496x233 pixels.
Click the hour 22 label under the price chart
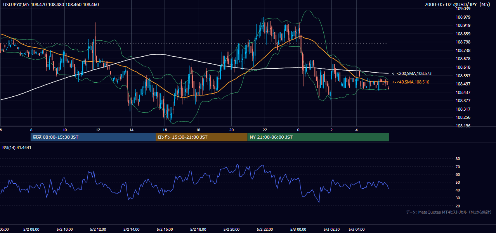(x=265, y=130)
